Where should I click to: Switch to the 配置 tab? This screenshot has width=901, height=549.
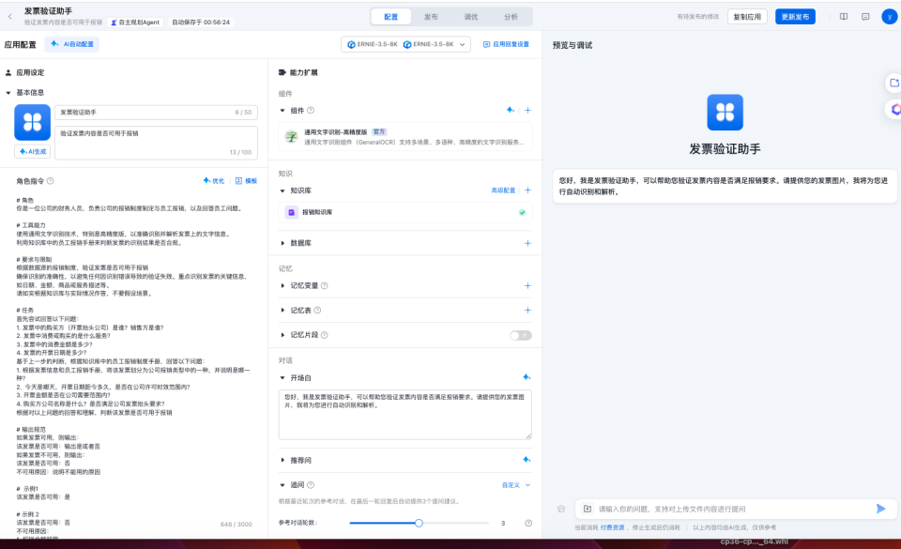point(390,17)
